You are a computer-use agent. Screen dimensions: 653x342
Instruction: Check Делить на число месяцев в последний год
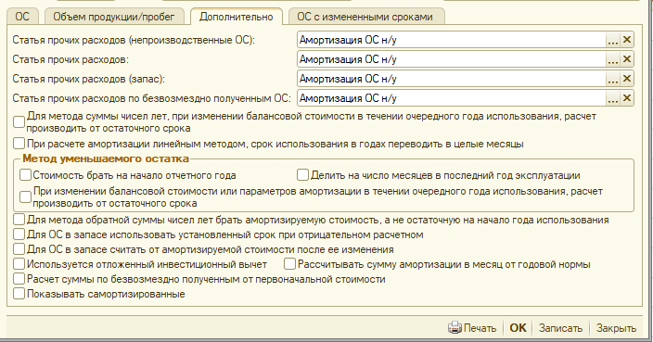point(302,175)
